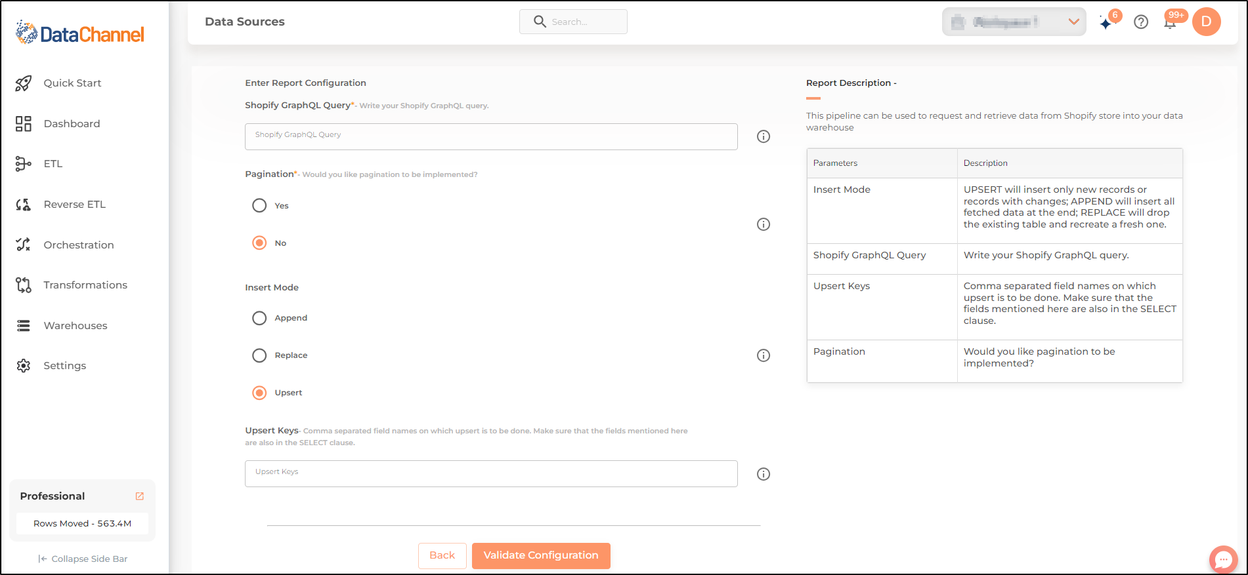Click the Settings gear icon
Image resolution: width=1248 pixels, height=575 pixels.
24,366
